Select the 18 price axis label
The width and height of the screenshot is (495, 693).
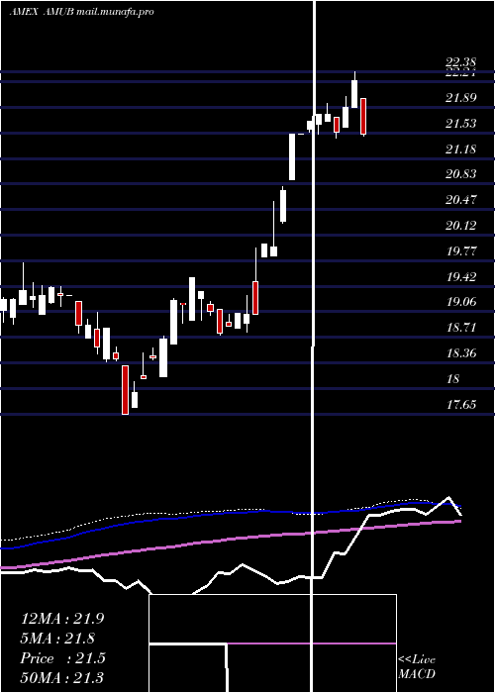453,379
